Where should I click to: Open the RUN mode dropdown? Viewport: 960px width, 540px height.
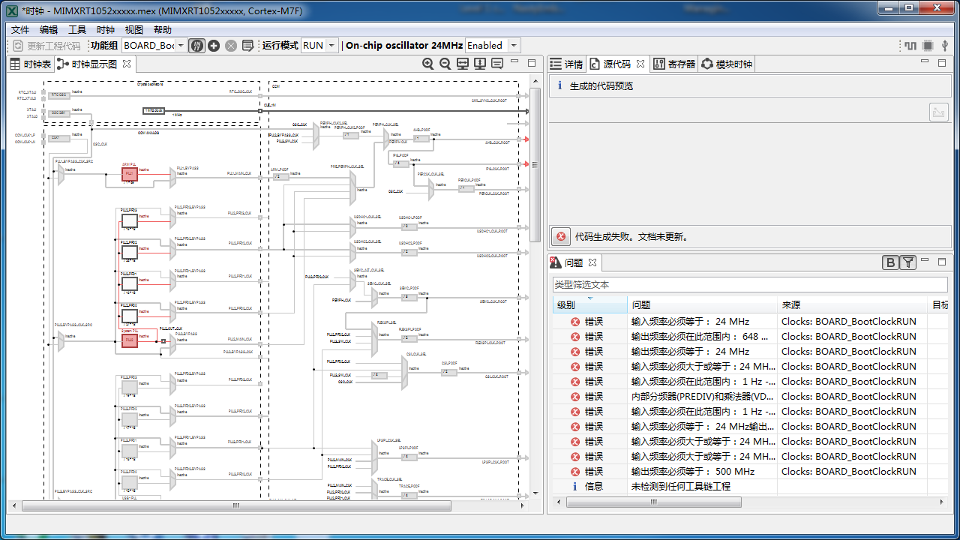tap(319, 46)
